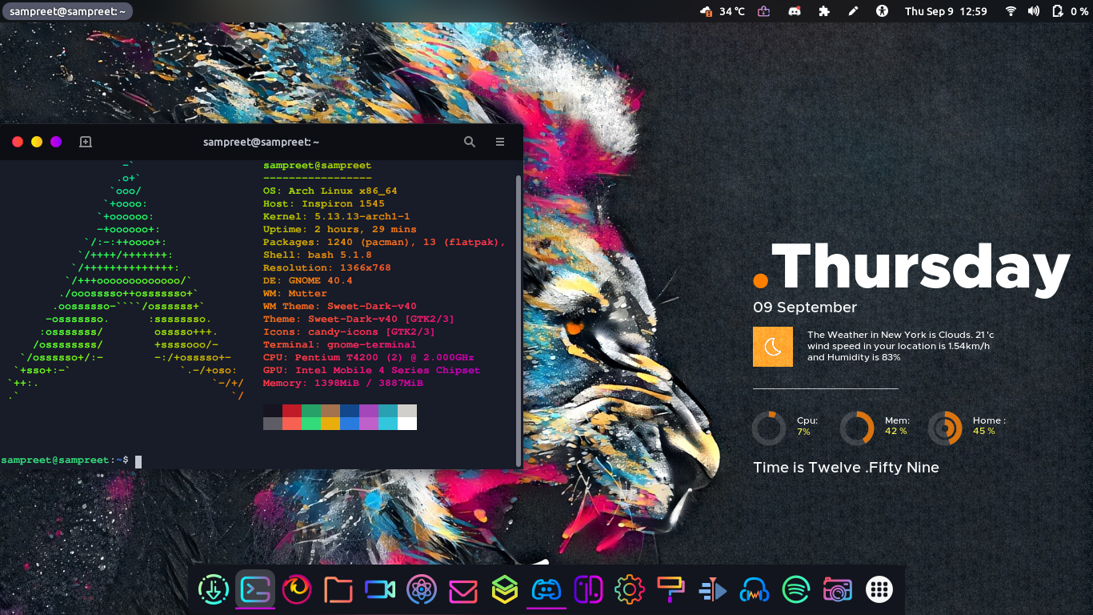Toggle the accessibility menu in the top bar

click(x=883, y=11)
